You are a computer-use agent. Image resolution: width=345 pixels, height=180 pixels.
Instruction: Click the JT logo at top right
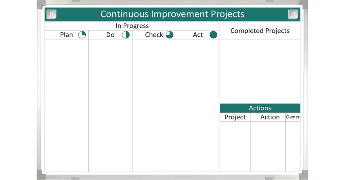pyautogui.click(x=293, y=15)
